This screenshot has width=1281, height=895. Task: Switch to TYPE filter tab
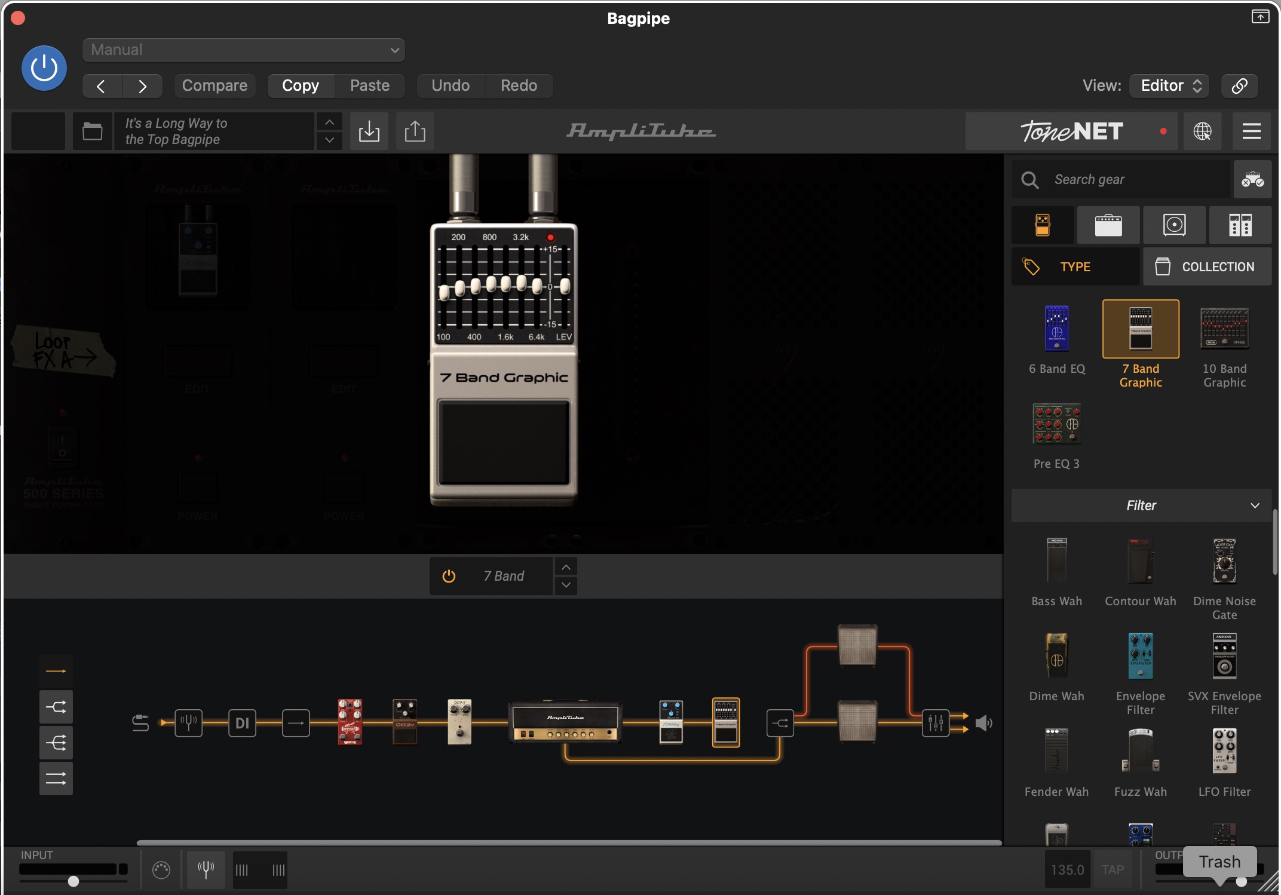pos(1075,266)
